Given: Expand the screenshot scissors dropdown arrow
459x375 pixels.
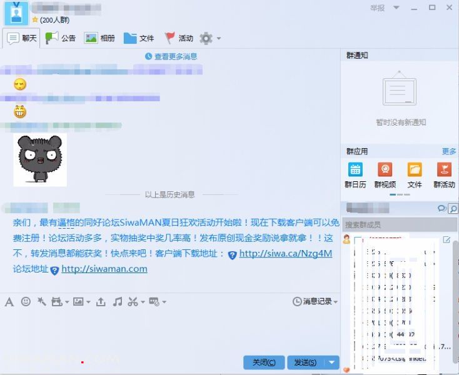Looking at the screenshot, I should point(143,302).
